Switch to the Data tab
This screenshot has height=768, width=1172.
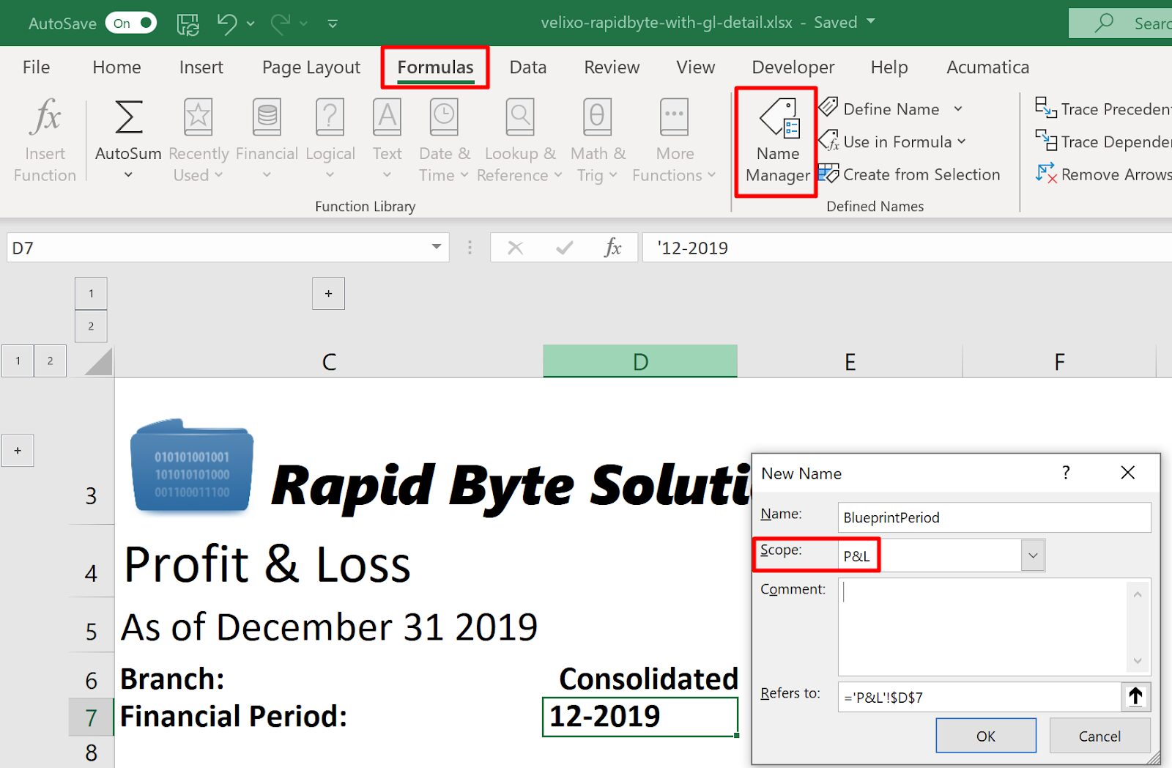528,67
